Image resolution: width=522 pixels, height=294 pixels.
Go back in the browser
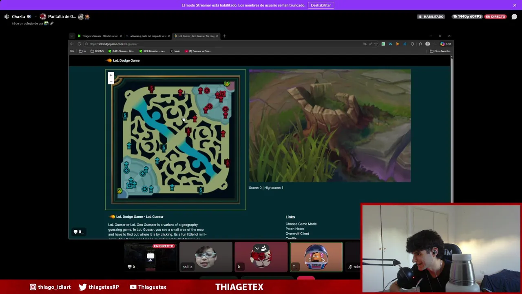coord(72,44)
